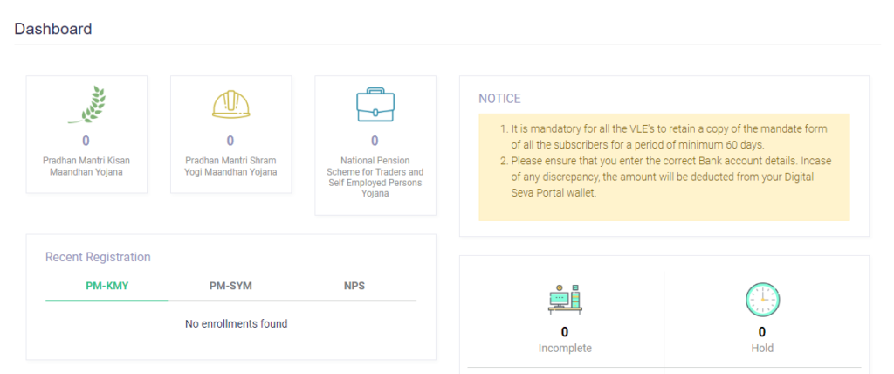894x374 pixels.
Task: Click the Incomplete status label
Action: click(565, 348)
